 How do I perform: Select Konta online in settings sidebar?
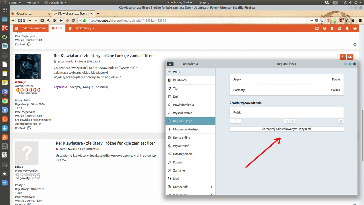pos(190,138)
